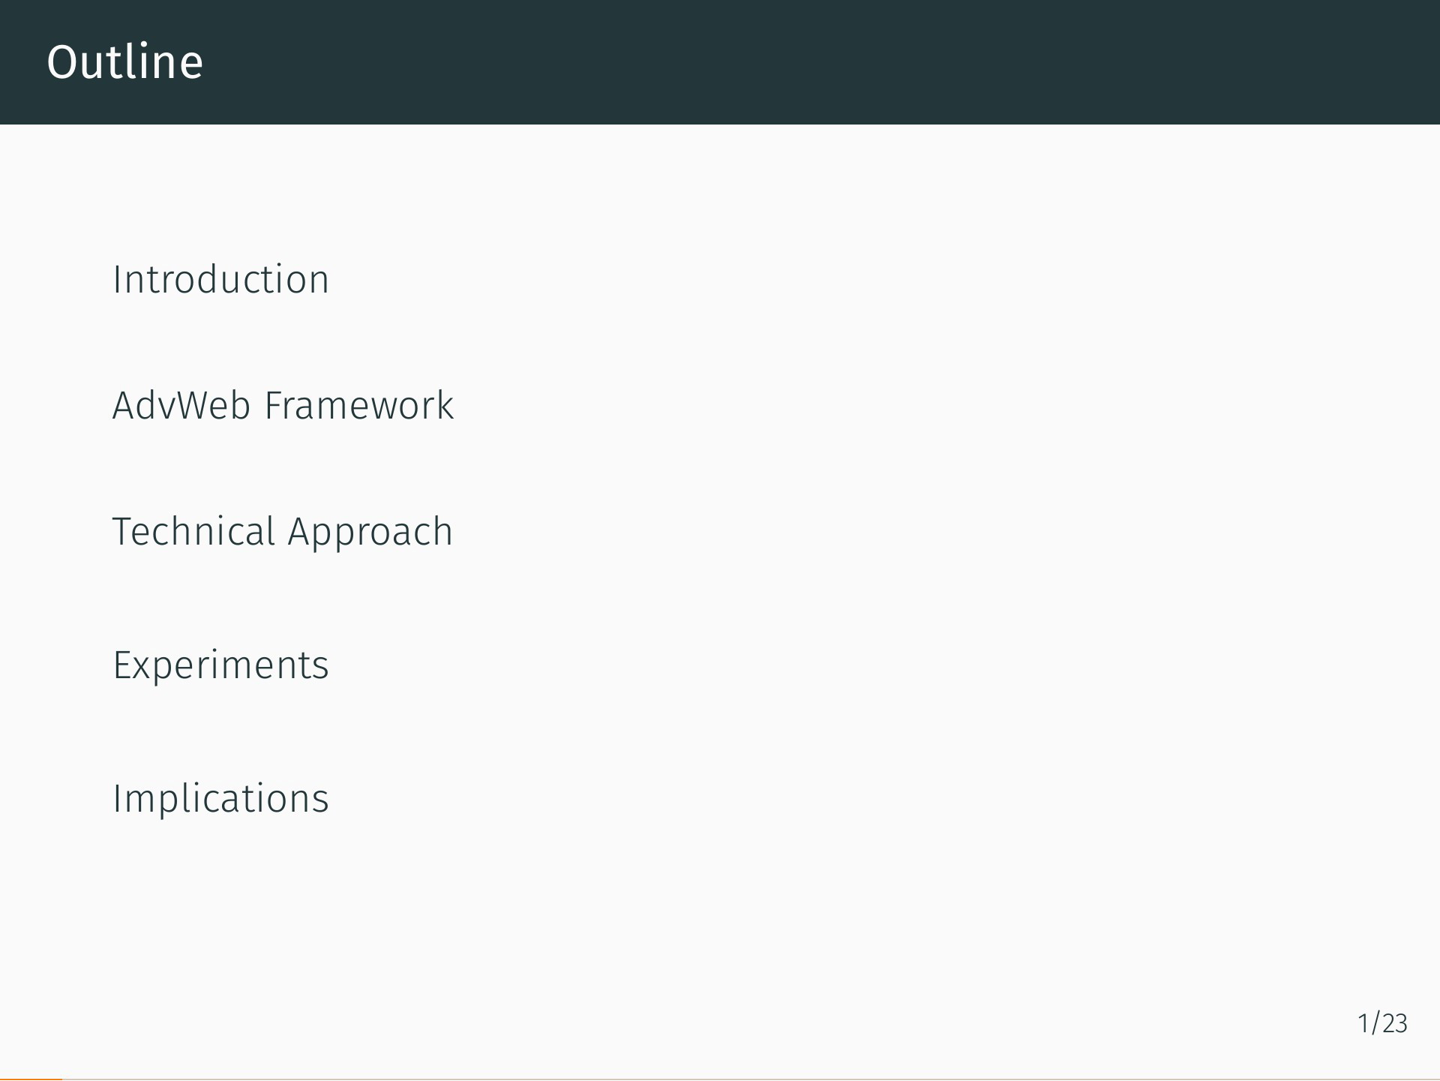Viewport: 1440px width, 1081px height.
Task: Click the orange progress bar segment
Action: pos(31,1079)
